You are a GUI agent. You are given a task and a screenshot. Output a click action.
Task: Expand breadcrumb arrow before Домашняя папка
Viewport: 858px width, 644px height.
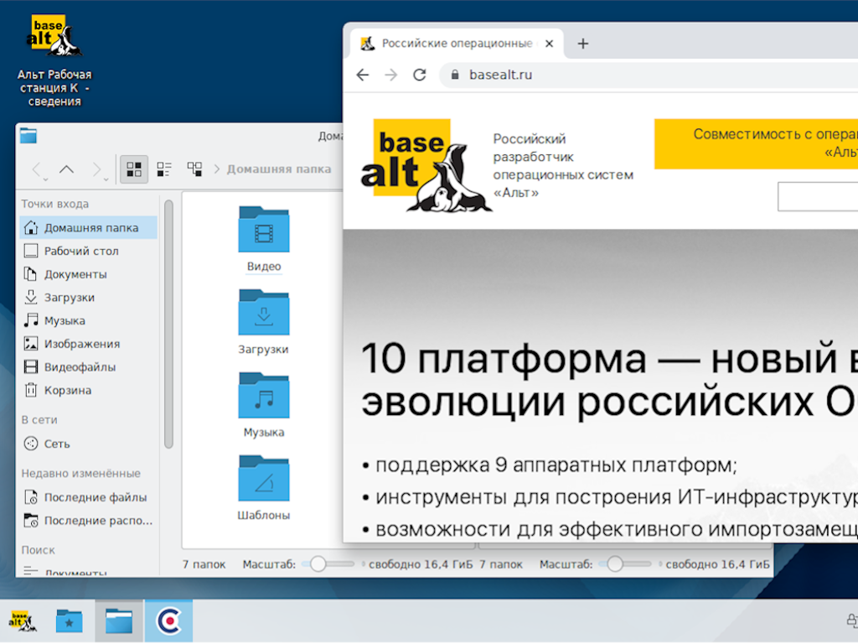coord(217,169)
